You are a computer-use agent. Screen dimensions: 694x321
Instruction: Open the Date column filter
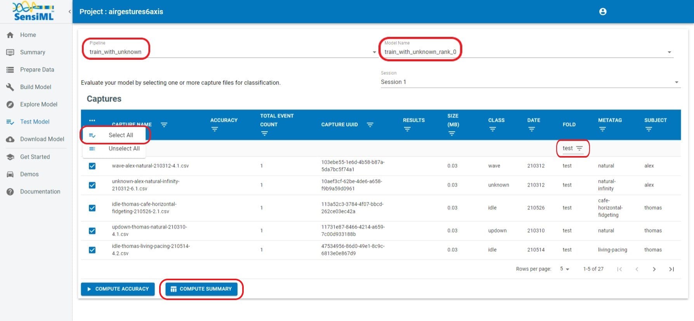point(531,129)
